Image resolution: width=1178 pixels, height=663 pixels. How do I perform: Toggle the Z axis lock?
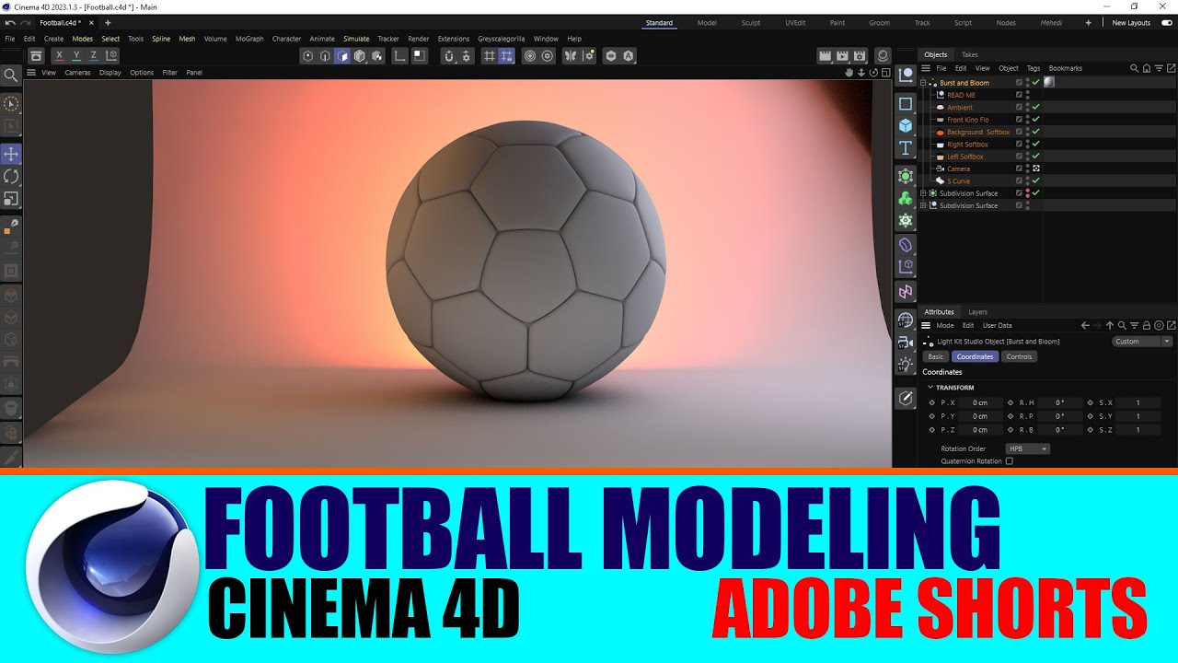point(93,56)
